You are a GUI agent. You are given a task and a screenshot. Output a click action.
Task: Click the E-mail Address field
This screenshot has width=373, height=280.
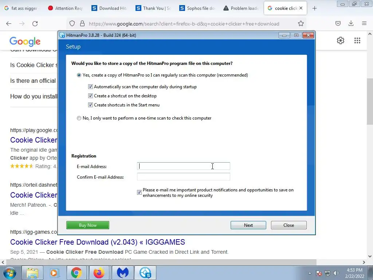(184, 166)
